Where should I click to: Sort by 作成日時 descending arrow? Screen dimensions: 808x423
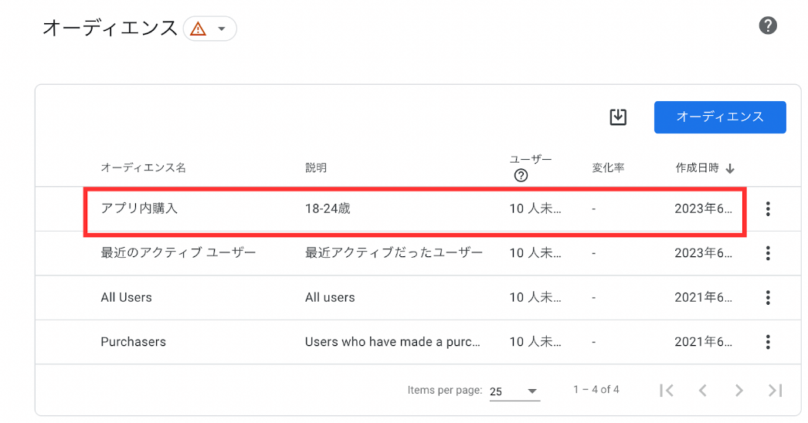(x=730, y=168)
